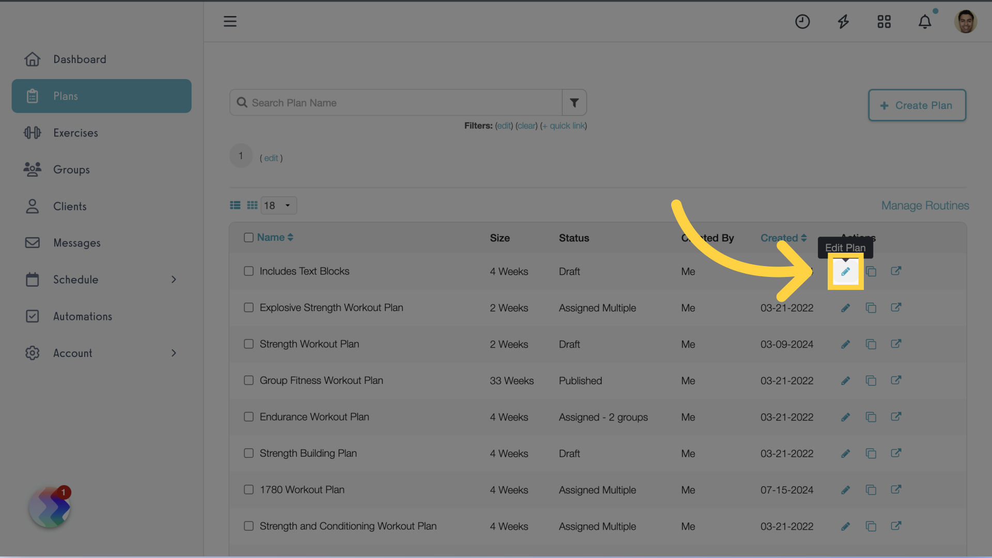Click the lightning bolt quick-actions icon
Image resolution: width=992 pixels, height=558 pixels.
click(844, 21)
